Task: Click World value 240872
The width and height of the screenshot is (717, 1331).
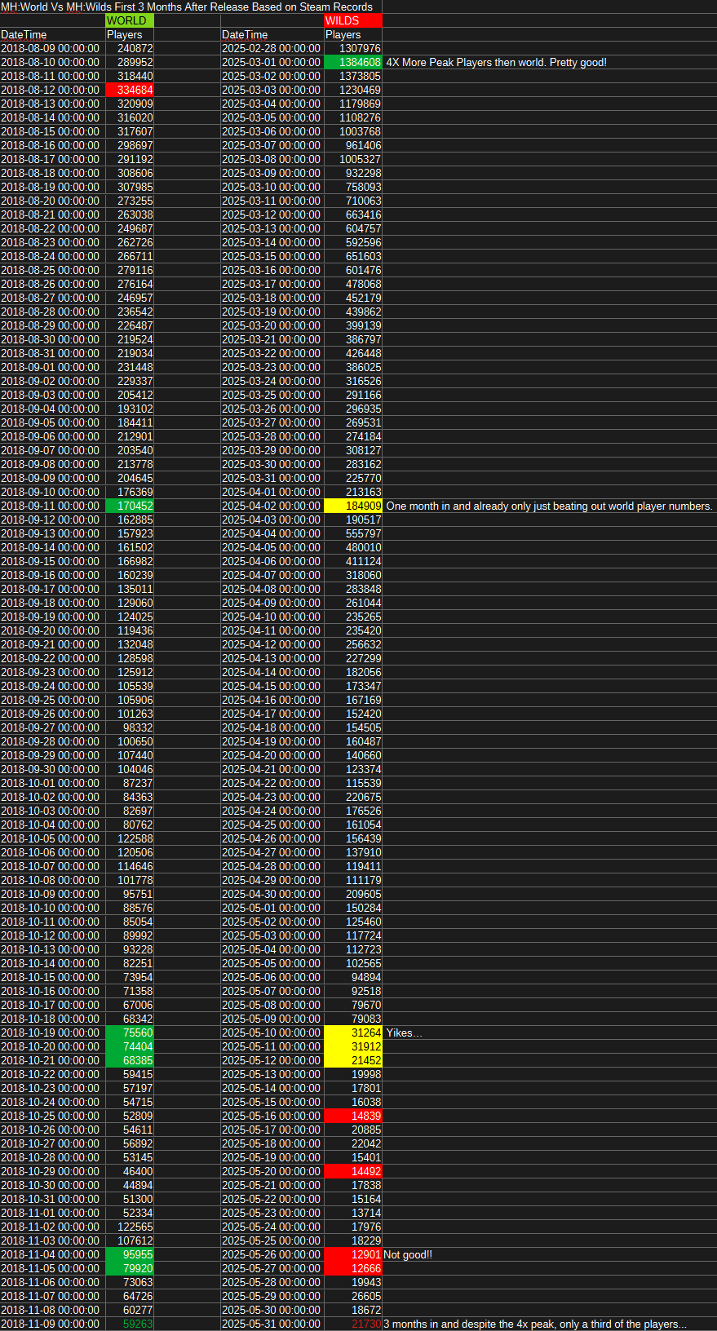Action: pyautogui.click(x=130, y=48)
